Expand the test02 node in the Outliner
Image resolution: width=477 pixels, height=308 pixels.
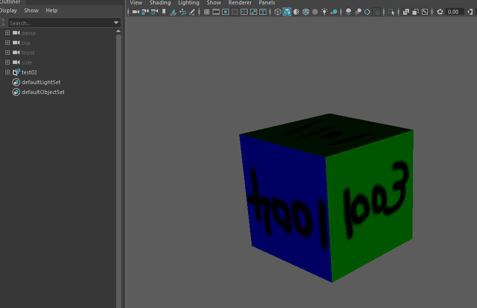7,72
